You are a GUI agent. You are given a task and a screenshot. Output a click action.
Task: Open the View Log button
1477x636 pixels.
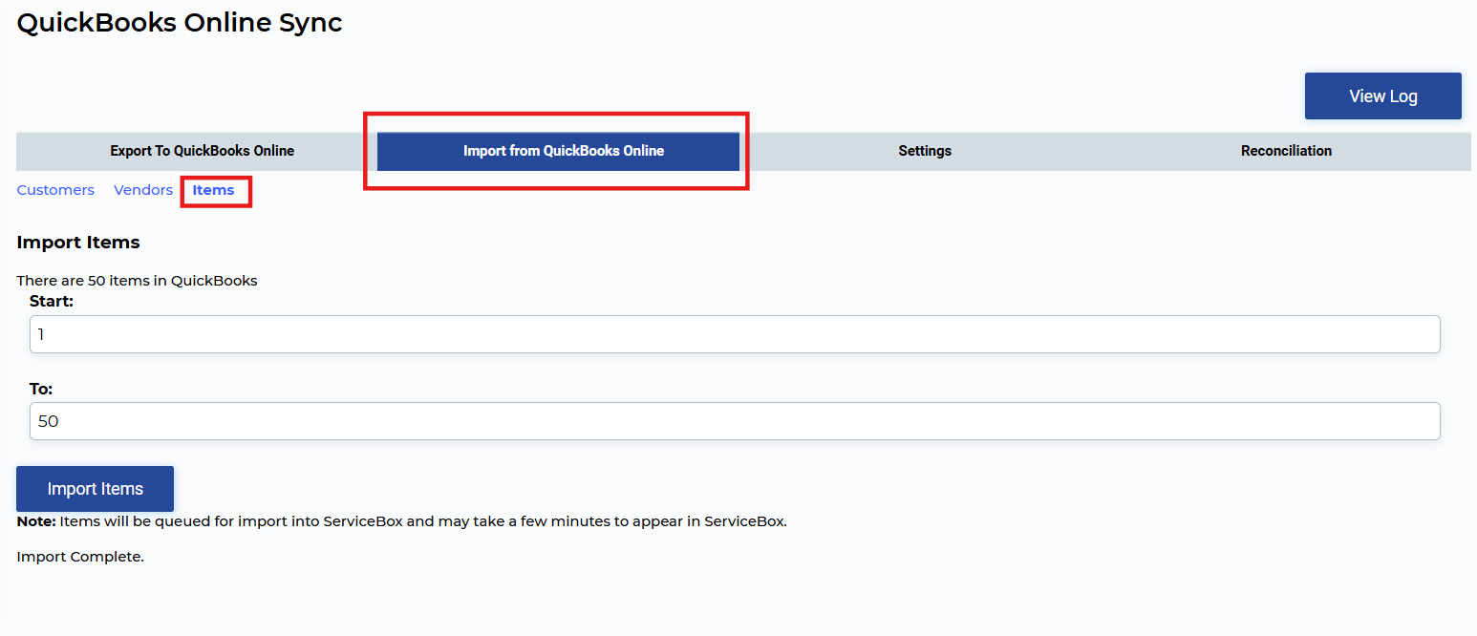tap(1382, 95)
